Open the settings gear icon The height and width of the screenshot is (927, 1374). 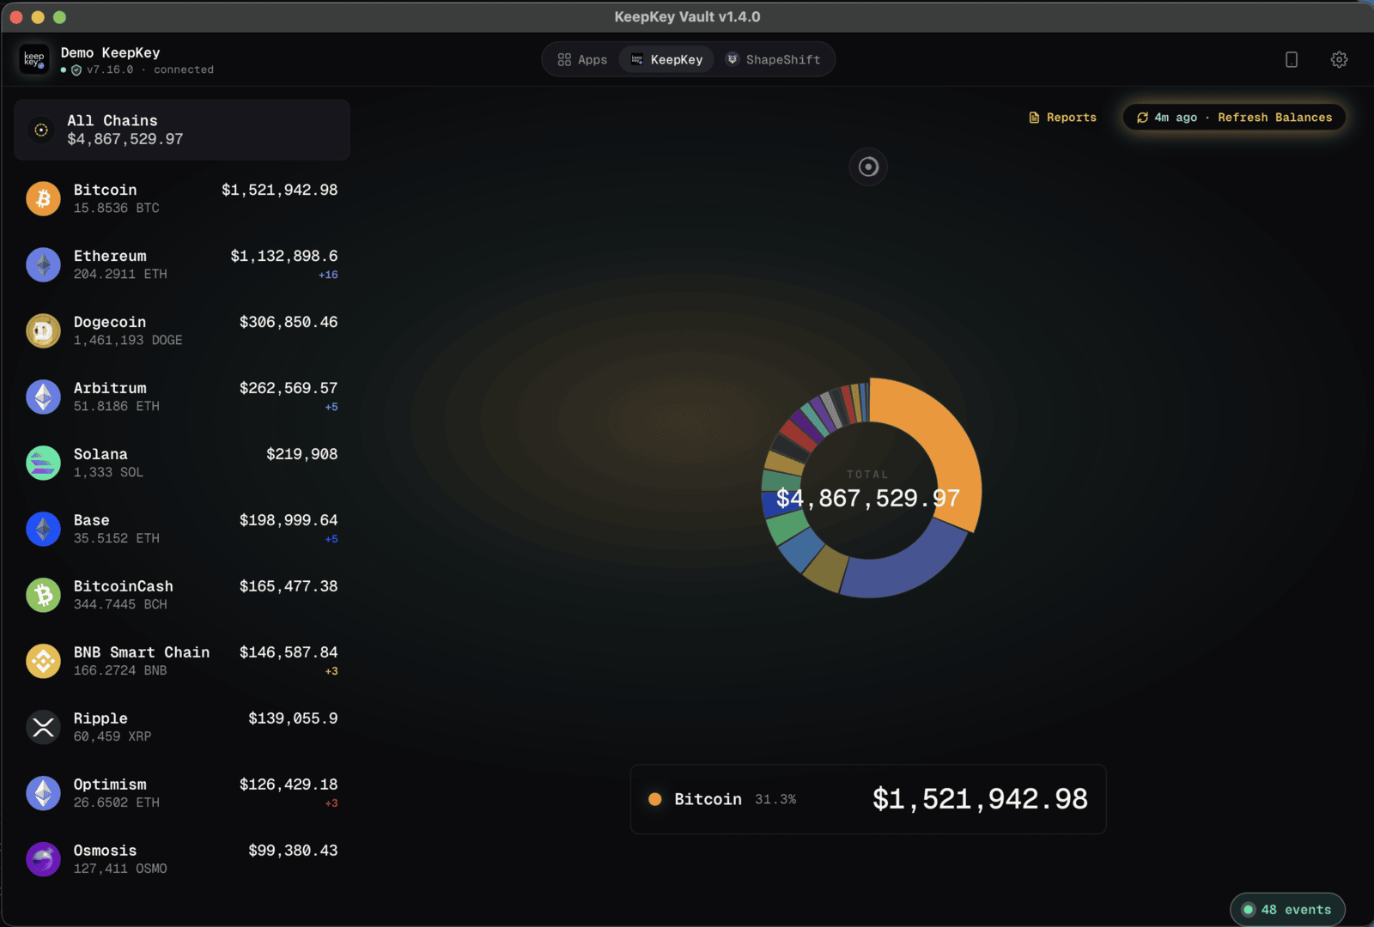pyautogui.click(x=1339, y=59)
